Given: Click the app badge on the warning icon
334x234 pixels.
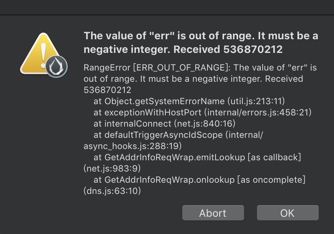Looking at the screenshot, I should (x=56, y=67).
